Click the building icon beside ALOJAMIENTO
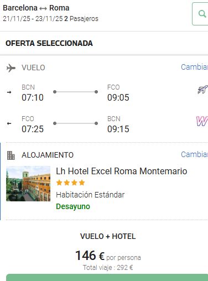This screenshot has width=208, height=281. tap(11, 155)
